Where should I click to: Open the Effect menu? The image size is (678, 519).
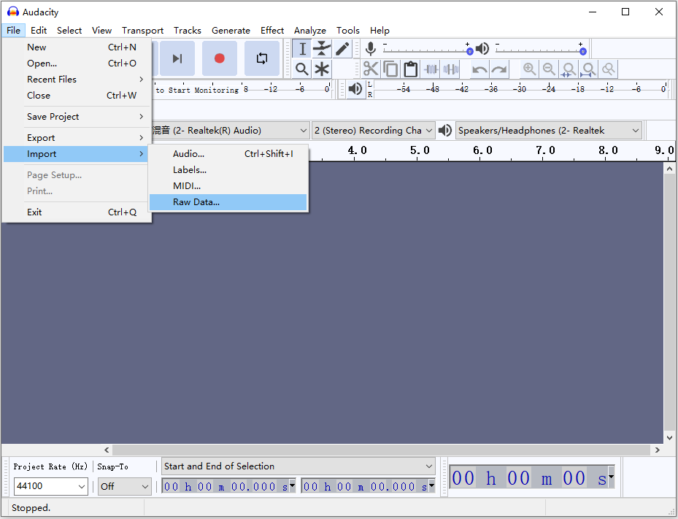coord(272,31)
